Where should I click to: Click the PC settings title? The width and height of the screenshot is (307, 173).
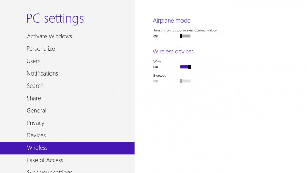[55, 19]
